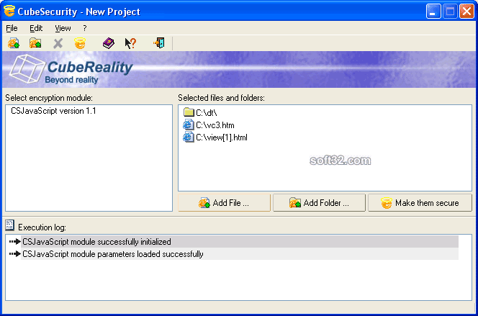Click the Add Folder ... button
478x316 pixels.
(319, 203)
